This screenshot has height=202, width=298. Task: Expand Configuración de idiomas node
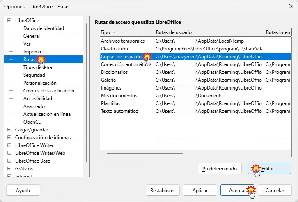[9, 138]
